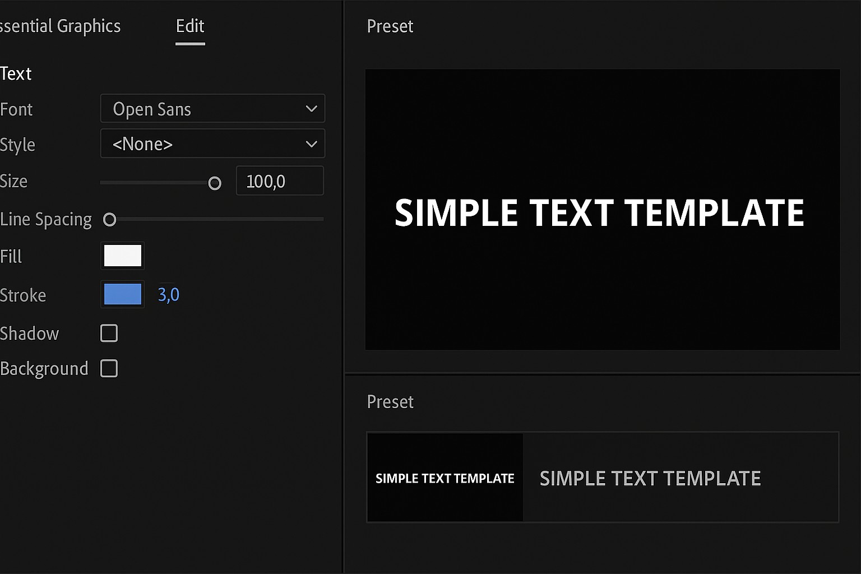Enable the Shadow checkbox

pyautogui.click(x=109, y=333)
